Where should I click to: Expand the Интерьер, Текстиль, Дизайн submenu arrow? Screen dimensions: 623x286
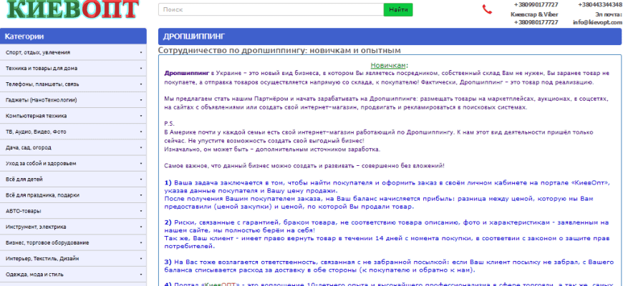coord(141,258)
